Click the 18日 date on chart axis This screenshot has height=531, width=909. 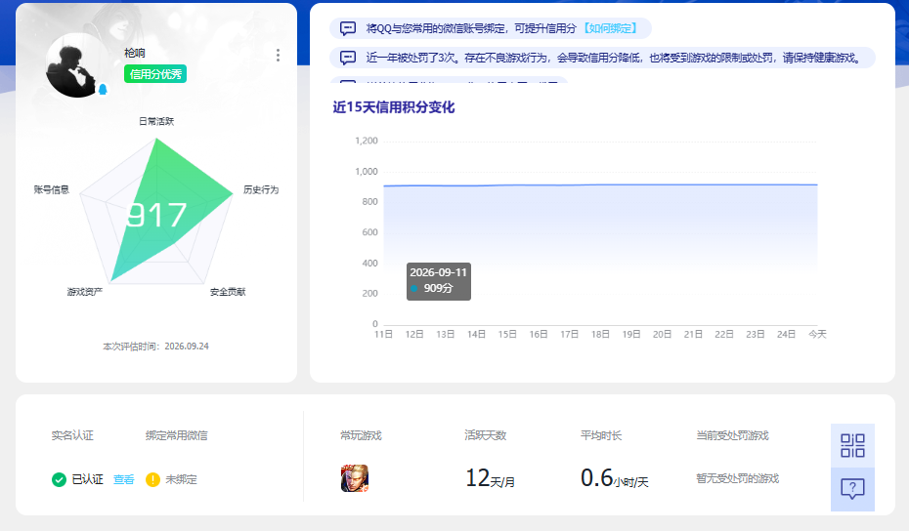coord(600,334)
